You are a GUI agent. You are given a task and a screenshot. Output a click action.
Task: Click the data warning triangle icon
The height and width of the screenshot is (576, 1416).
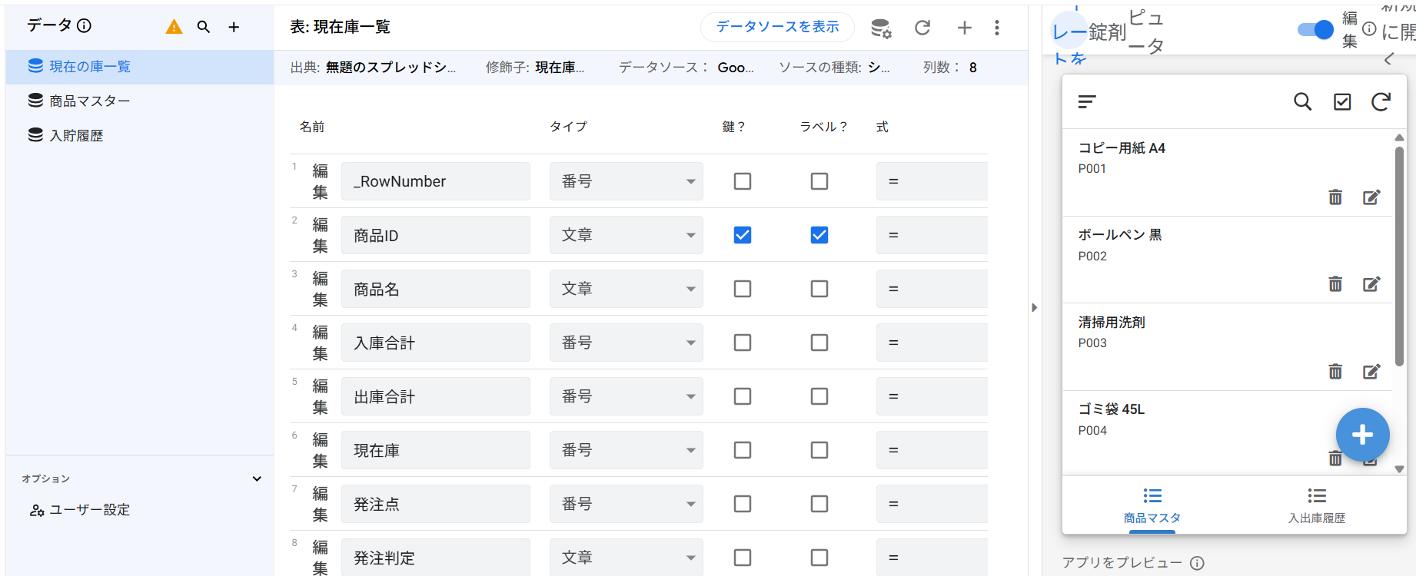(x=175, y=27)
